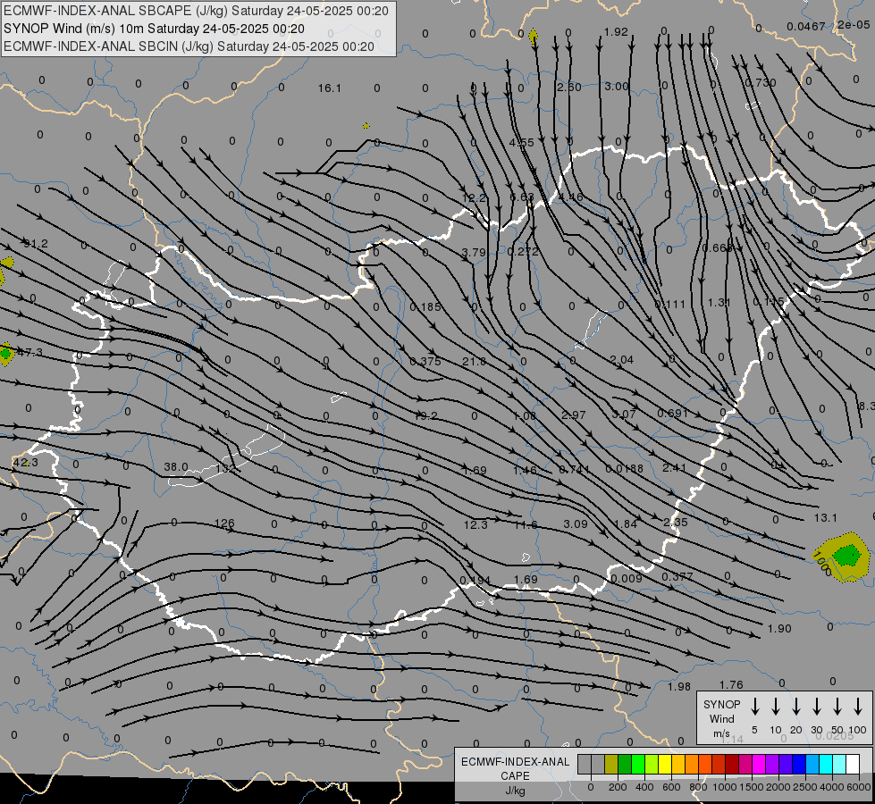Click the grid value '2.04'
This screenshot has height=804, width=875.
click(x=622, y=360)
